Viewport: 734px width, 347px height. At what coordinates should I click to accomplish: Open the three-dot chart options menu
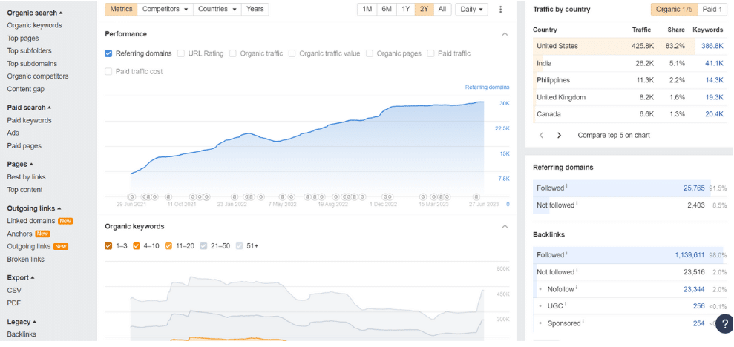coord(500,9)
